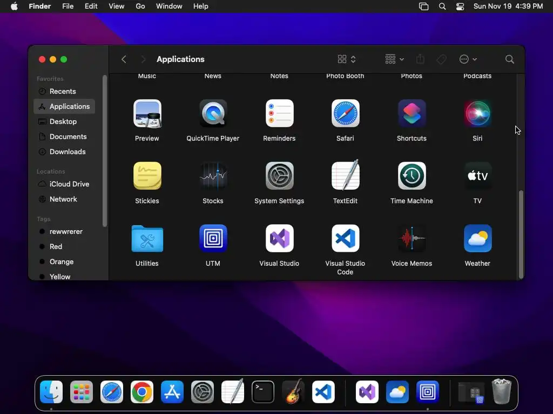The height and width of the screenshot is (414, 553).
Task: Select Visual Studio icon in Applications folder
Action: tap(279, 238)
